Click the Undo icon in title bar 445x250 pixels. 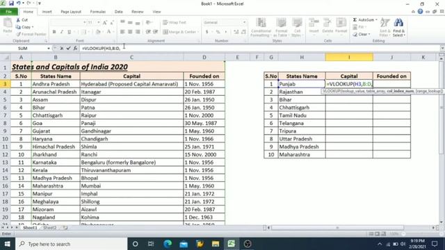coord(19,3)
